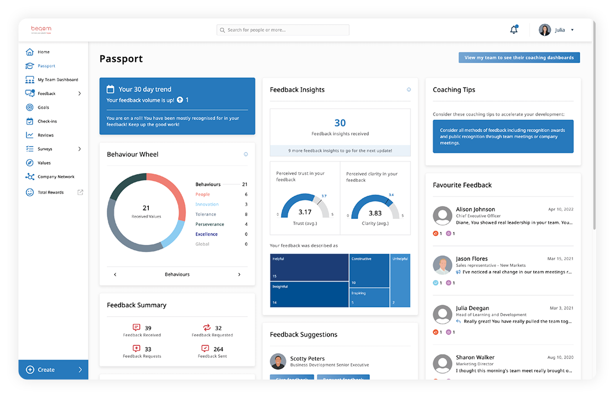Image resolution: width=615 pixels, height=398 pixels.
Task: Click the search for people field
Action: tap(283, 30)
